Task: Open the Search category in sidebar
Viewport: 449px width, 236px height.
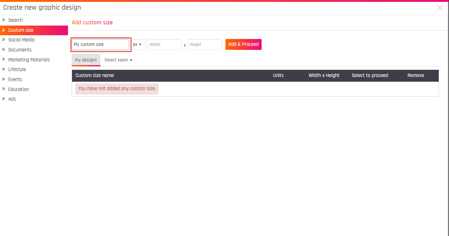Action: (34, 20)
